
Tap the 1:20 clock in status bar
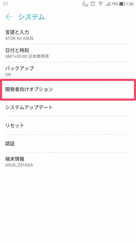coord(130,4)
